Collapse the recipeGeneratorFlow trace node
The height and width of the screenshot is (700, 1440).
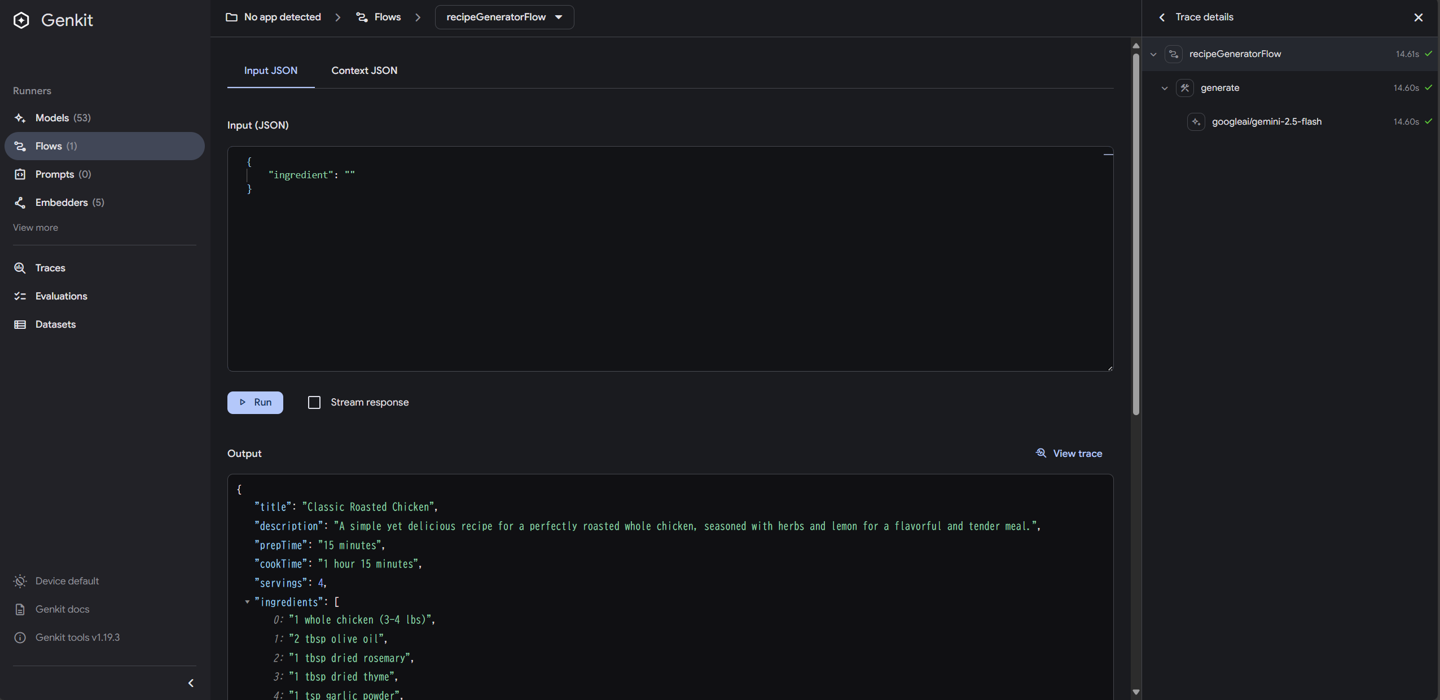(x=1153, y=54)
